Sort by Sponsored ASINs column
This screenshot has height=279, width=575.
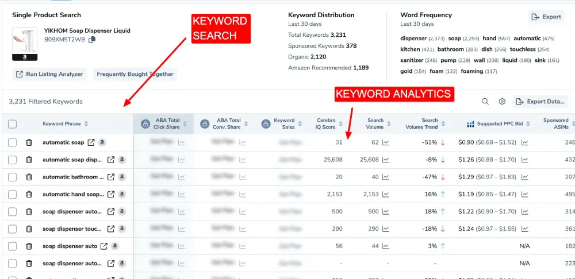coord(573,124)
